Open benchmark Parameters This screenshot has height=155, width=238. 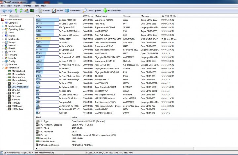(73, 11)
